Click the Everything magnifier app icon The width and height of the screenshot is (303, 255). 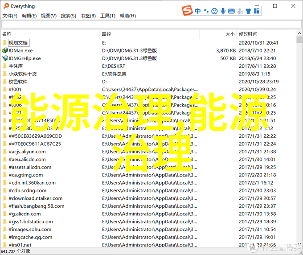point(6,6)
